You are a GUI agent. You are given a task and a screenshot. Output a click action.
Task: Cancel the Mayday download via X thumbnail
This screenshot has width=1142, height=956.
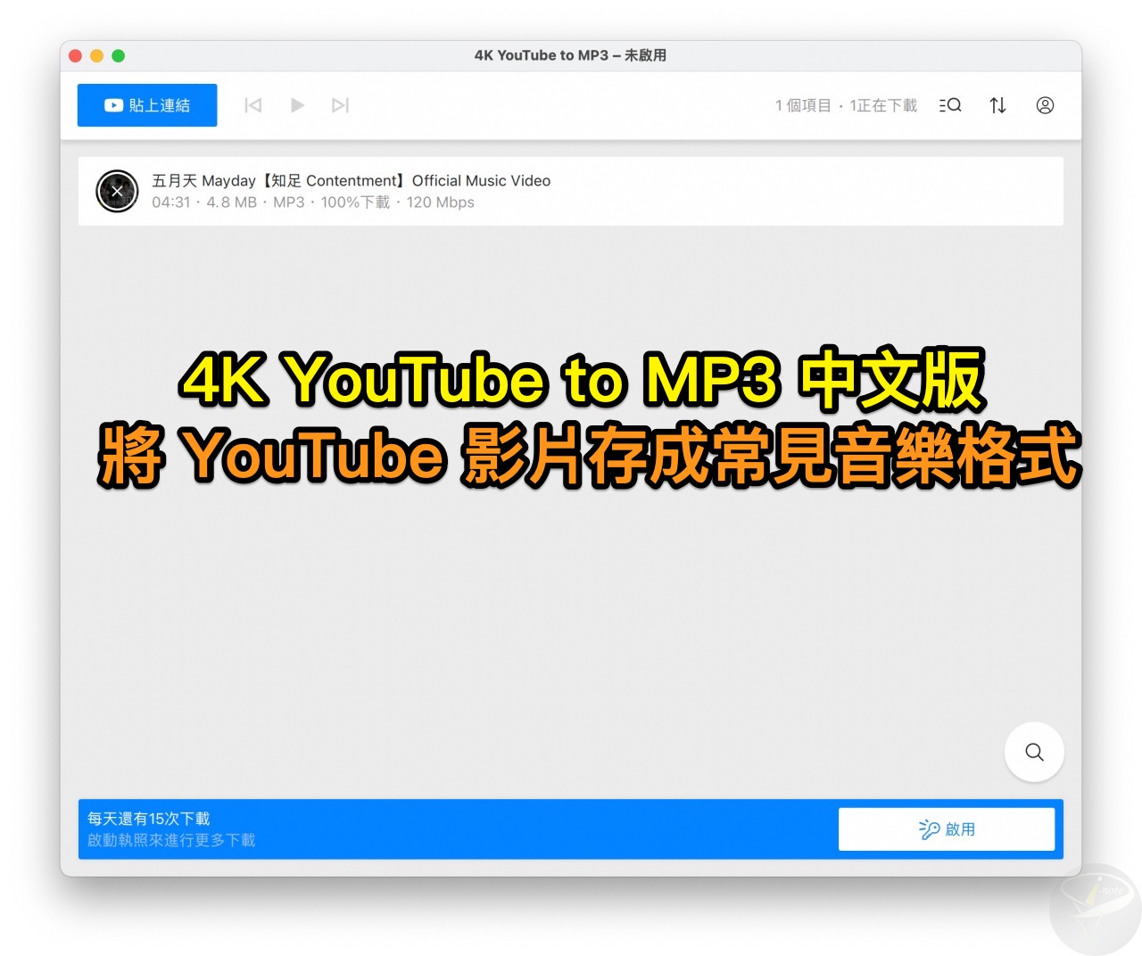(117, 191)
